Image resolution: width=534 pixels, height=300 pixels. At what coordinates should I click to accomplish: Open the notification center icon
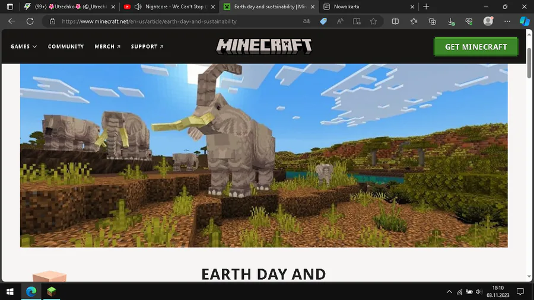(x=520, y=292)
